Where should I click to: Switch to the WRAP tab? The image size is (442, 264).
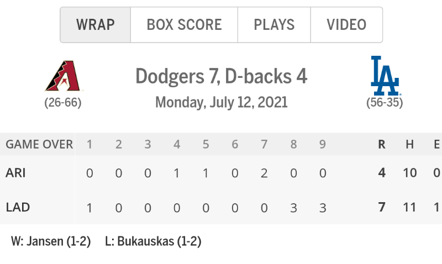pyautogui.click(x=95, y=25)
